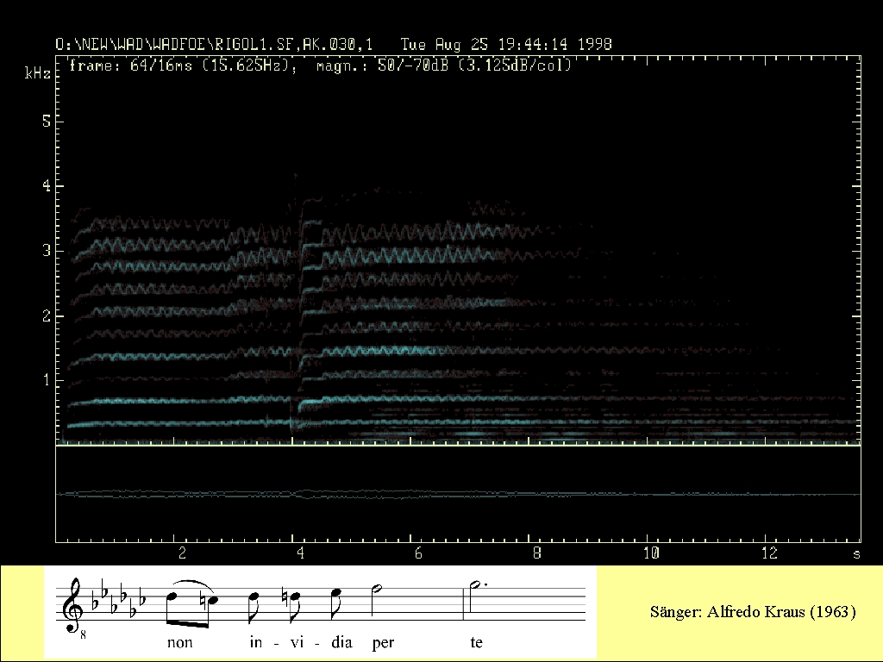Click the 4 second mark on time axis
The width and height of the screenshot is (883, 662).
(x=299, y=552)
